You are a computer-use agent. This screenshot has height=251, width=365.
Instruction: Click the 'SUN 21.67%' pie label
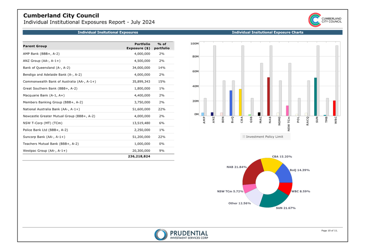tap(286, 208)
